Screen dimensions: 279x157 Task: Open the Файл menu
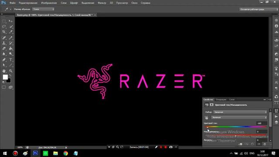[x=12, y=3]
